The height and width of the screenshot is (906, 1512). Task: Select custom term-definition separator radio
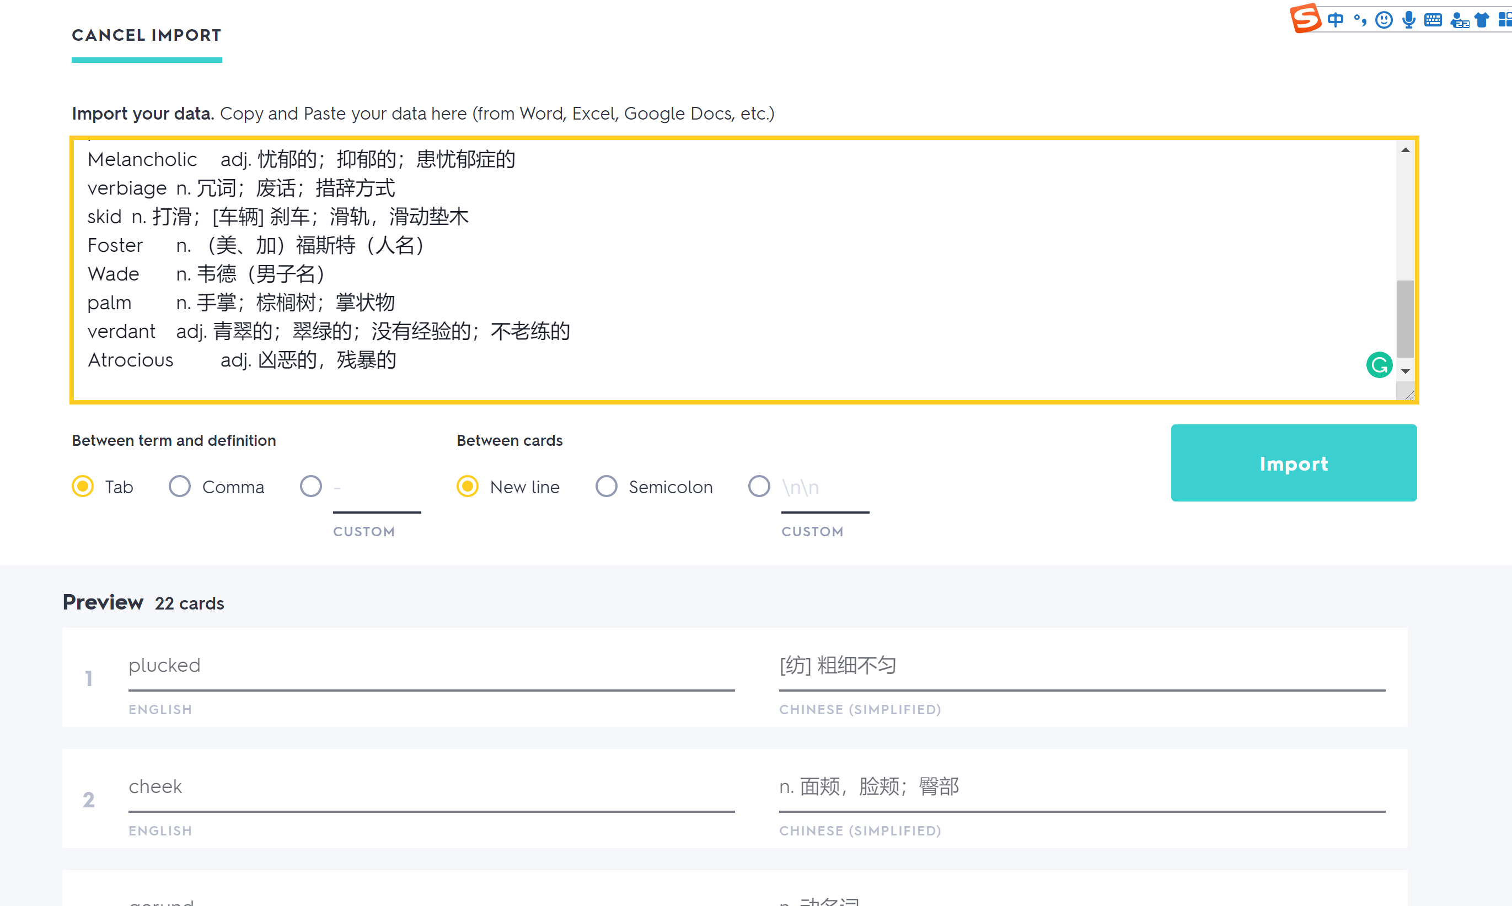point(310,487)
